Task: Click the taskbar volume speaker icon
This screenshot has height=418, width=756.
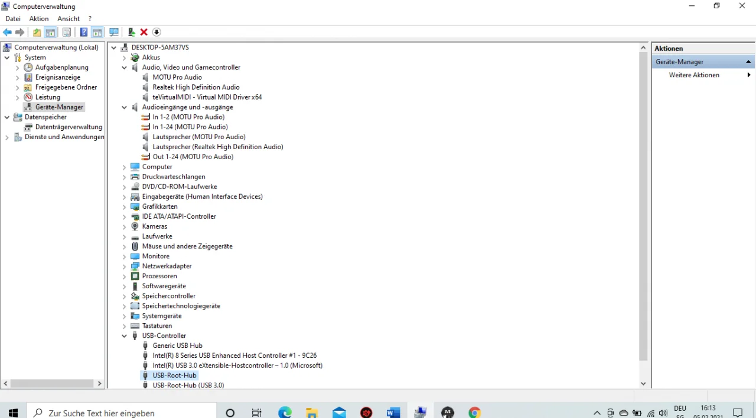Action: (663, 413)
